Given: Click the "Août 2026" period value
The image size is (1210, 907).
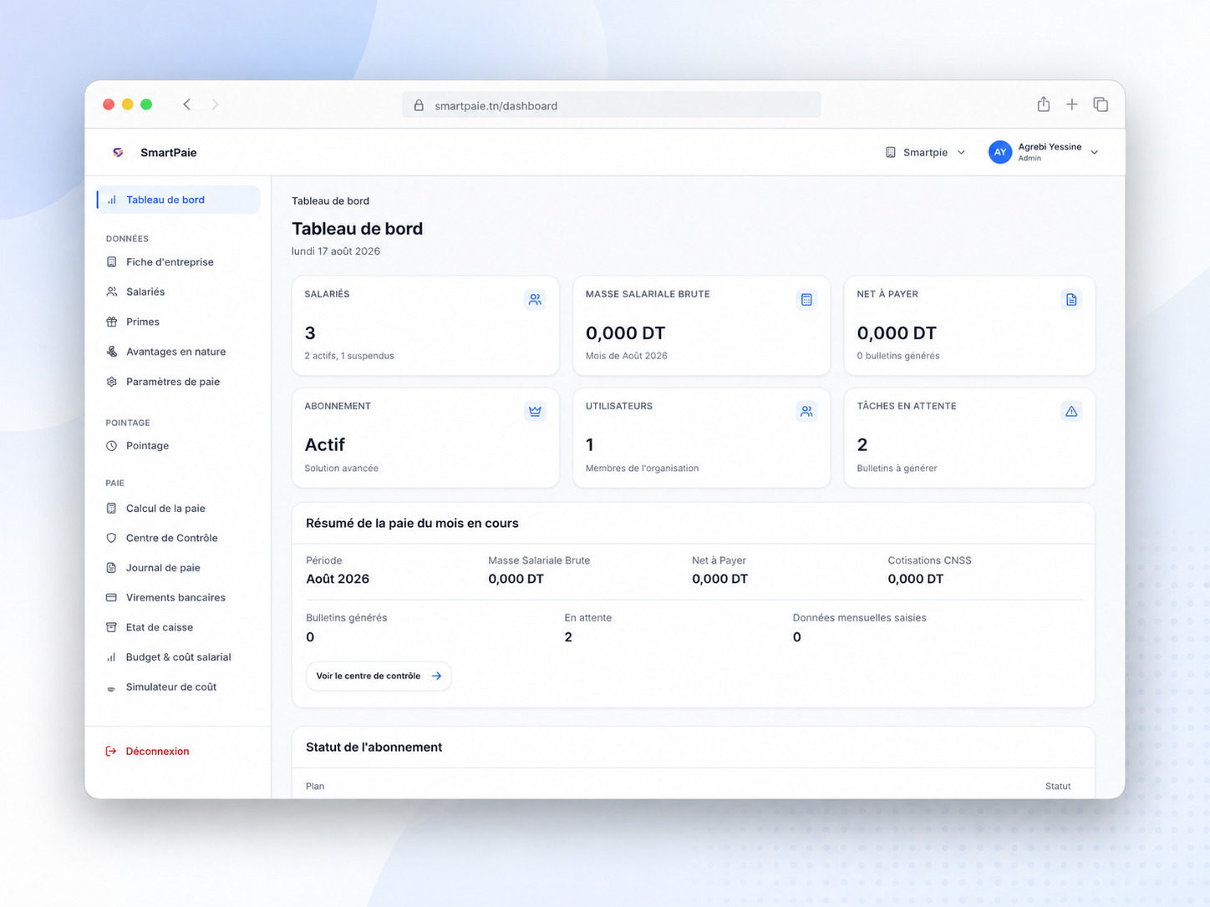Looking at the screenshot, I should pos(338,579).
